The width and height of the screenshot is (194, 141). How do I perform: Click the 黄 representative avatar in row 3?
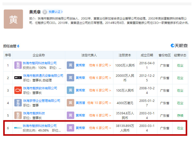pyautogui.click(x=71, y=90)
